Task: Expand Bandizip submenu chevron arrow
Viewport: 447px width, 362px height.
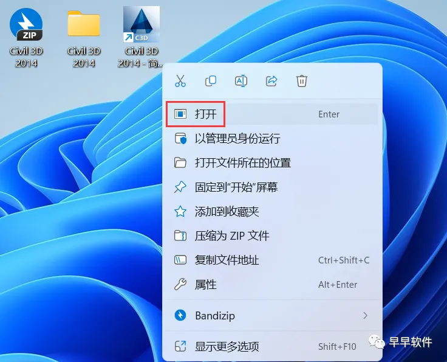Action: (x=365, y=316)
